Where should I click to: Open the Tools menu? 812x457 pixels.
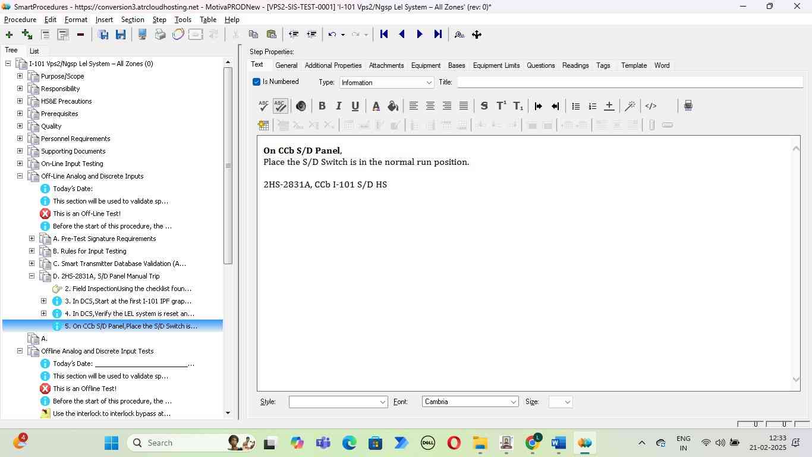pyautogui.click(x=183, y=20)
